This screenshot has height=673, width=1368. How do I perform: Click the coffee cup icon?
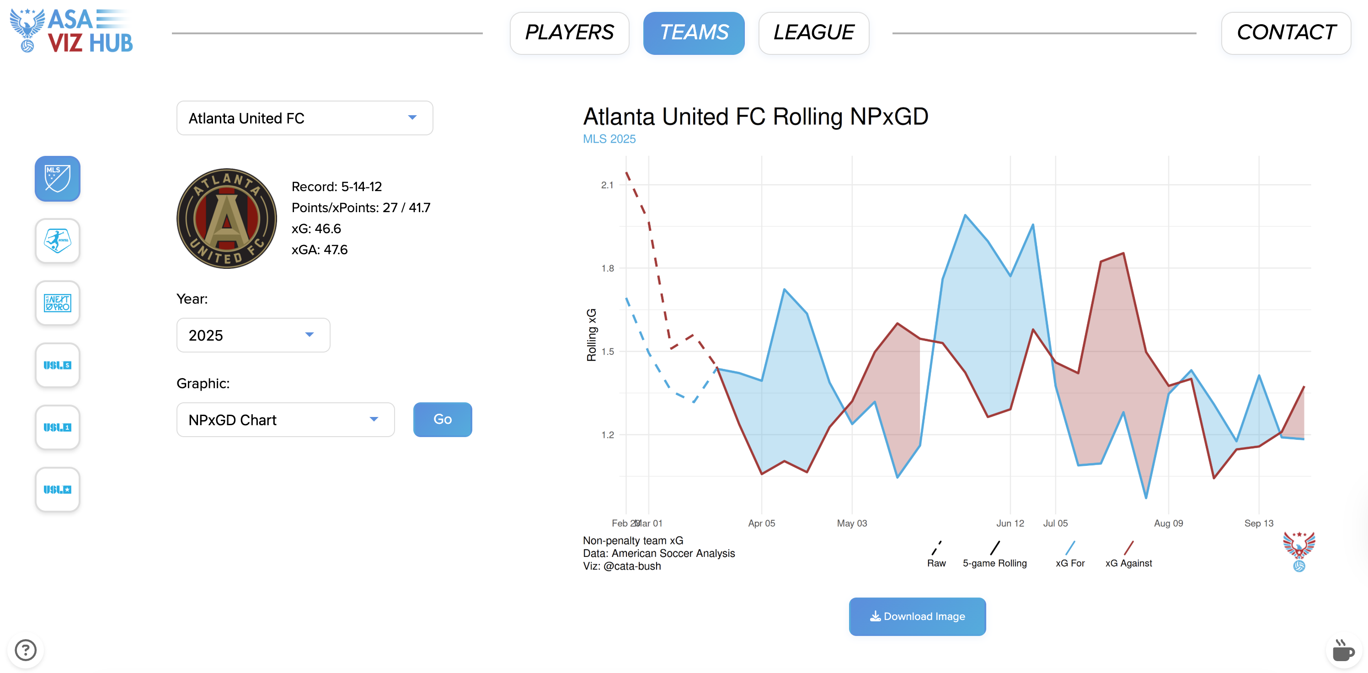pyautogui.click(x=1343, y=651)
